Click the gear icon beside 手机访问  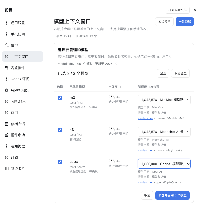7,34
